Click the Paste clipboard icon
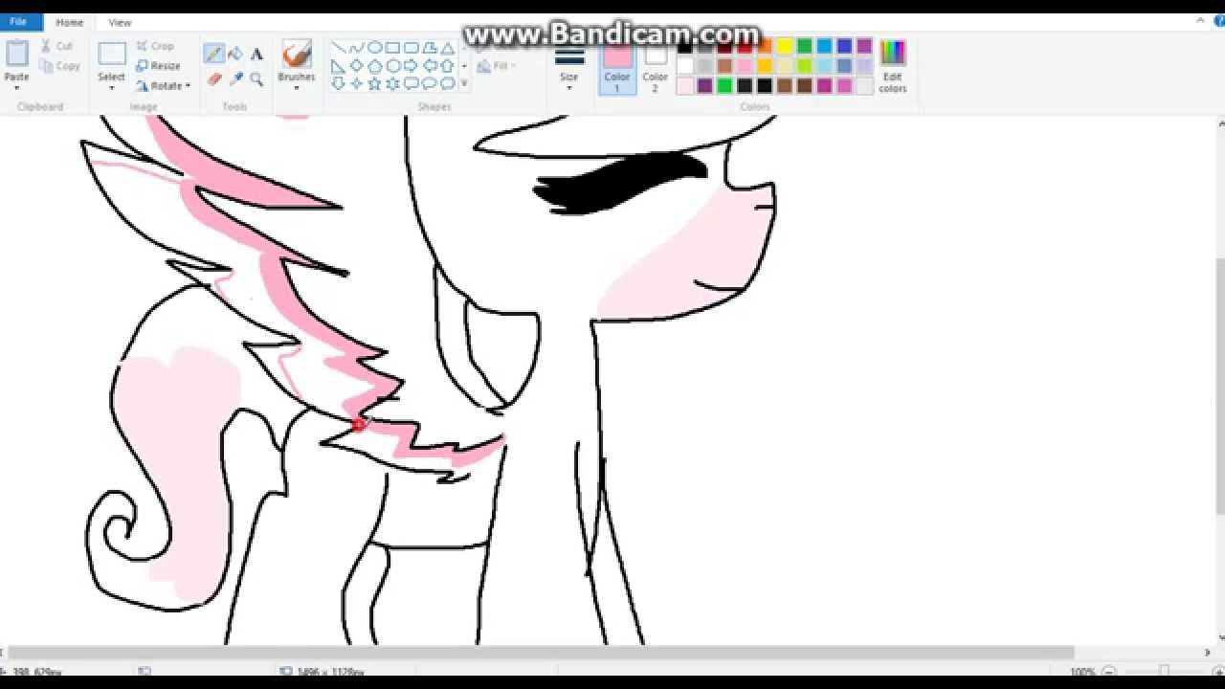This screenshot has width=1225, height=689. (x=17, y=54)
